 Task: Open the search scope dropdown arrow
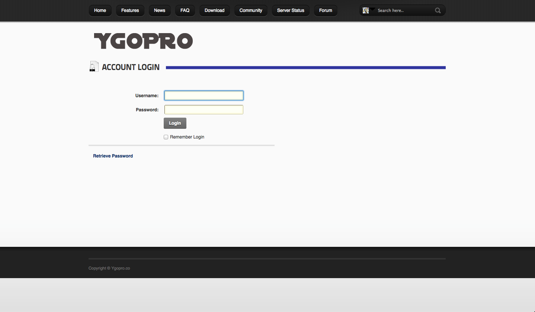(372, 9)
